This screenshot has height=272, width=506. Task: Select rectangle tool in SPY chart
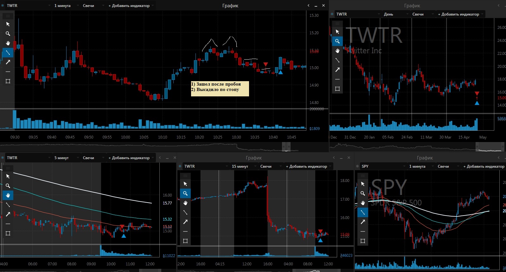[363, 241]
